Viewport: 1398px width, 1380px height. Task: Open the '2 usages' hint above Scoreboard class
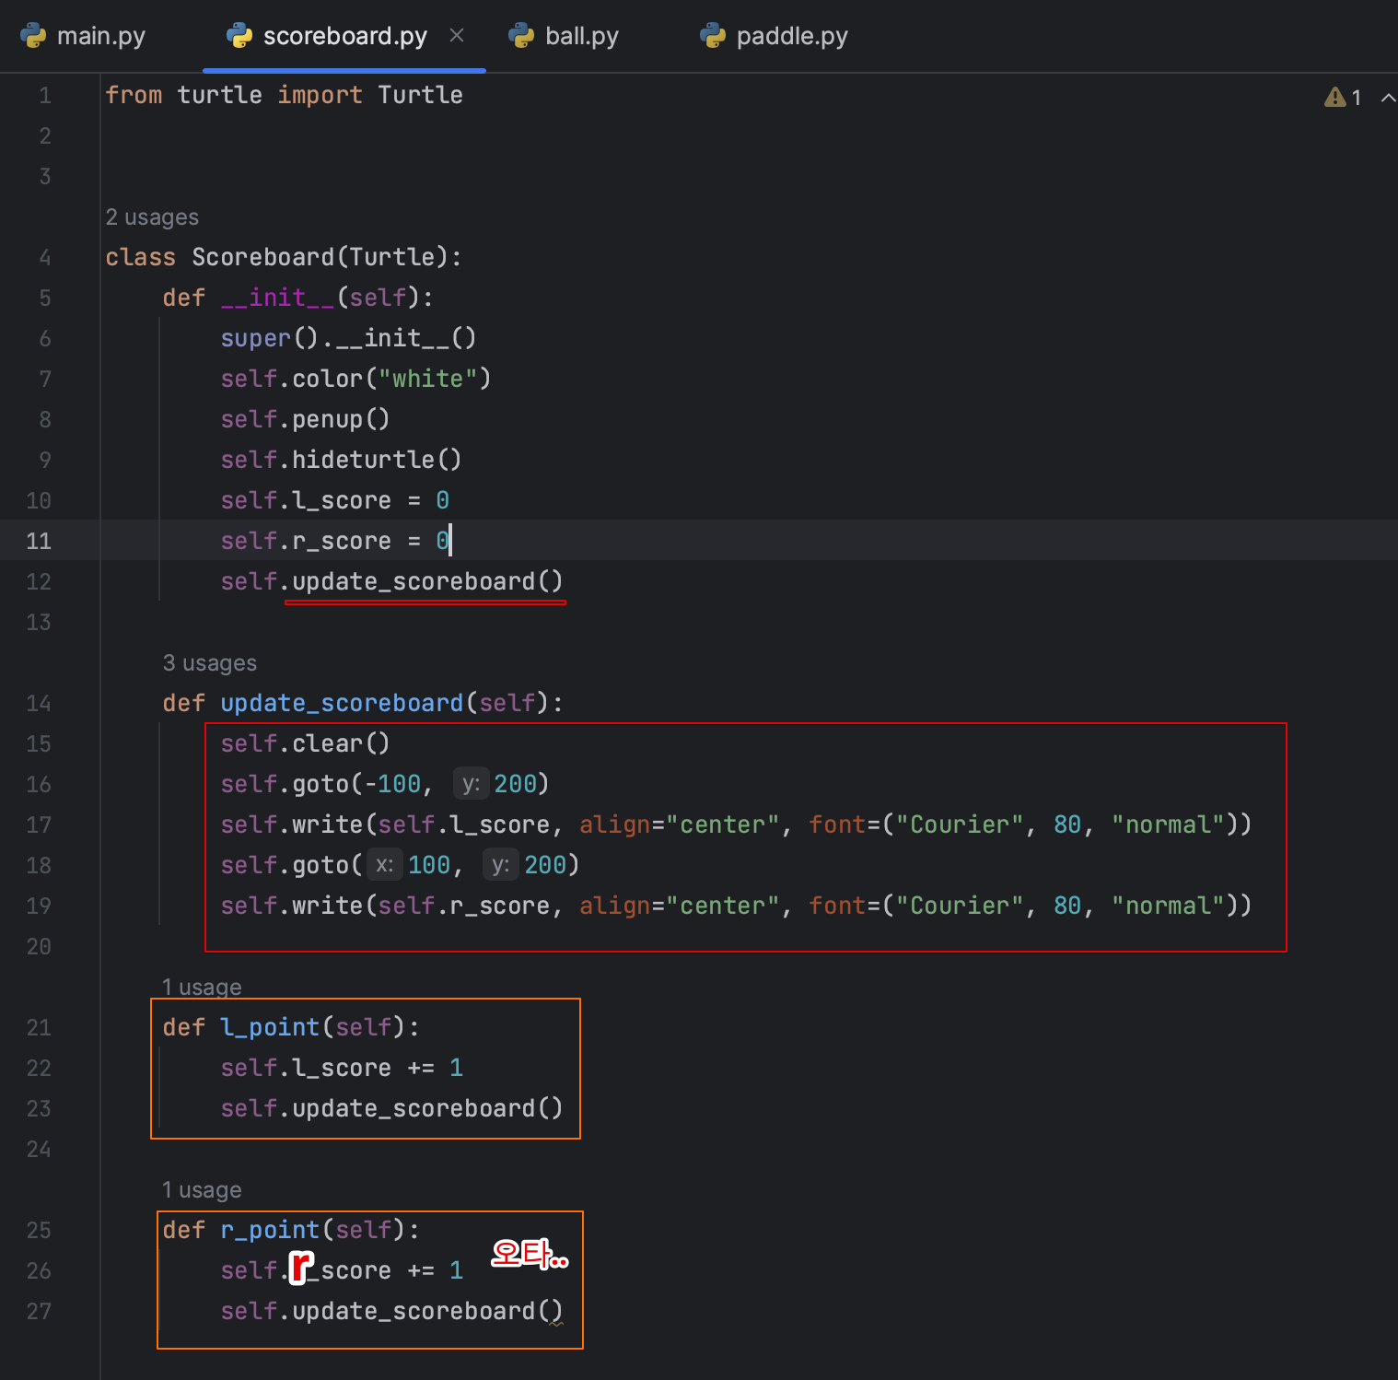(152, 217)
